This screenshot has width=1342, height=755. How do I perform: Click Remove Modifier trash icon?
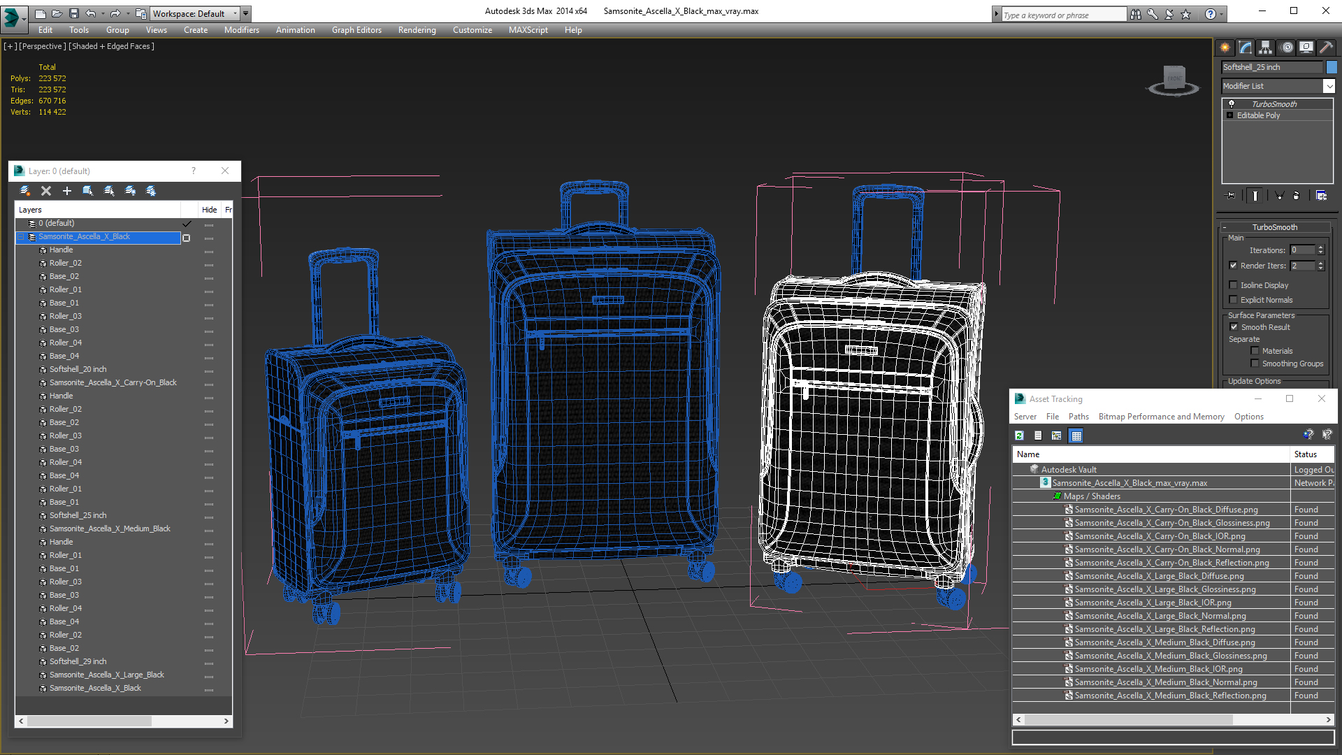point(1297,196)
